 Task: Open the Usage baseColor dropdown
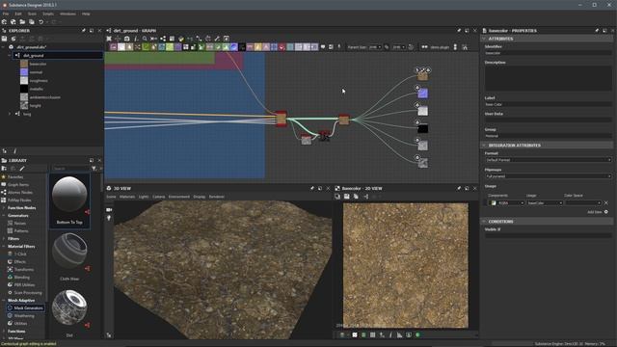click(545, 203)
